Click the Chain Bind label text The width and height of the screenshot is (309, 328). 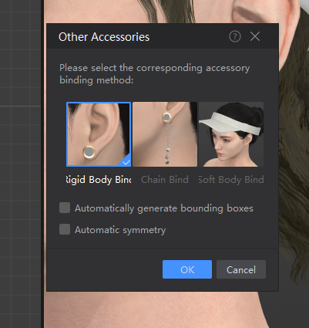tap(165, 180)
